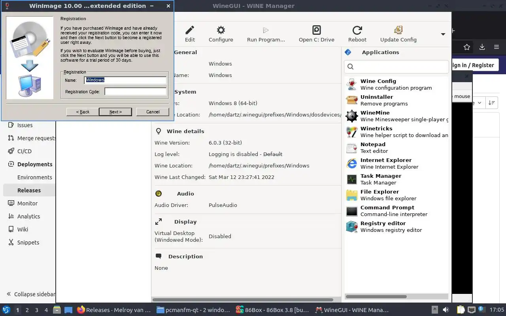Switch to workspace 4 in taskbar
The width and height of the screenshot is (506, 316).
pyautogui.click(x=46, y=310)
